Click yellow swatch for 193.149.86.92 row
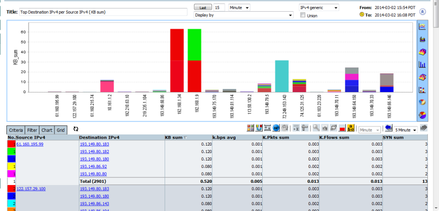 pos(11,166)
